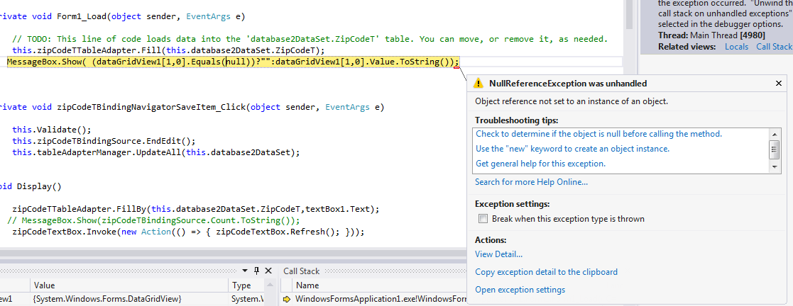Close the bottom-left watch panel
Viewport: 793px width, 306px height.
[268, 271]
